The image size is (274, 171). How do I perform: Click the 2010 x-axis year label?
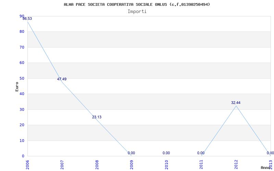[166, 165]
